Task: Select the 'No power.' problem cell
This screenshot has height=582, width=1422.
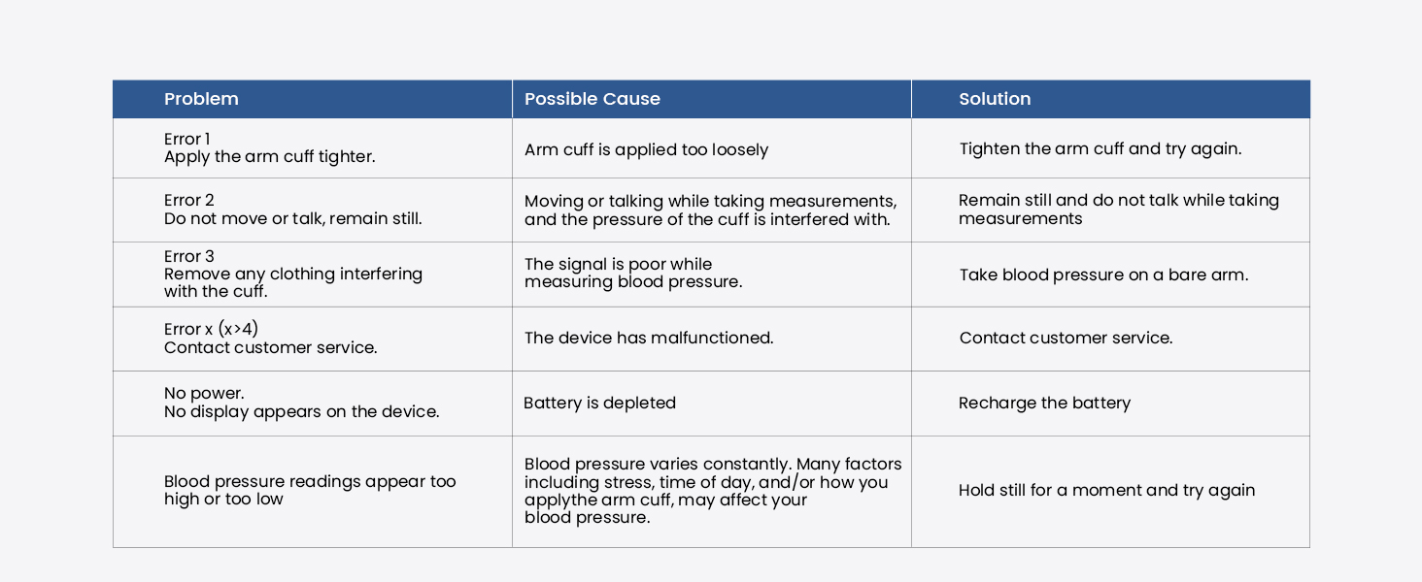Action: point(313,404)
